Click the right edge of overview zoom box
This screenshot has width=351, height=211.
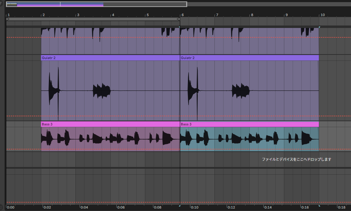click(x=187, y=4)
